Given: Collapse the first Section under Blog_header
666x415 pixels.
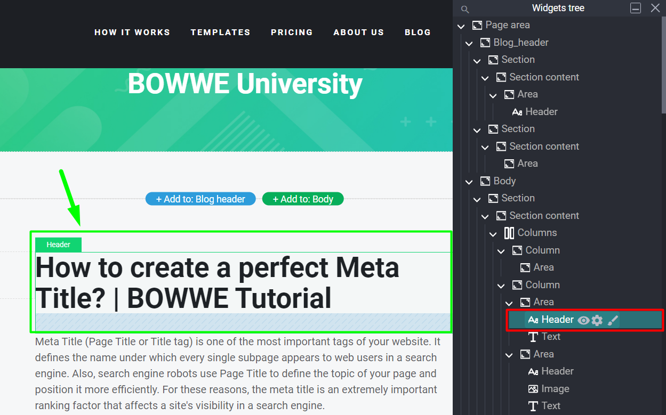Looking at the screenshot, I should [x=477, y=61].
